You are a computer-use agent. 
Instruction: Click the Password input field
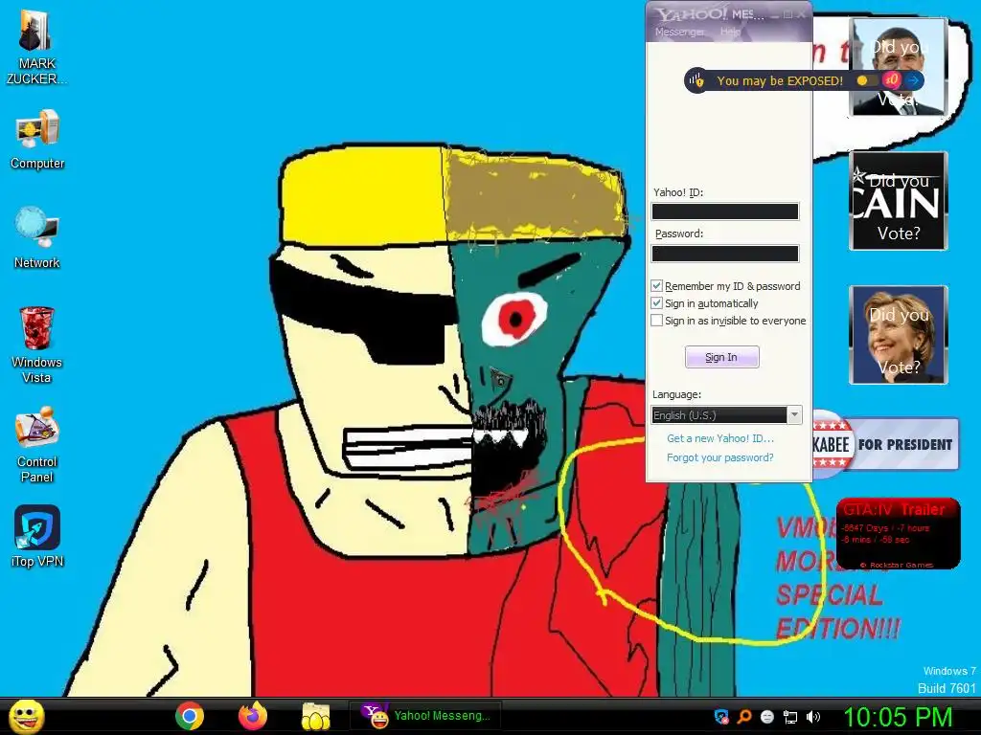[x=725, y=253]
